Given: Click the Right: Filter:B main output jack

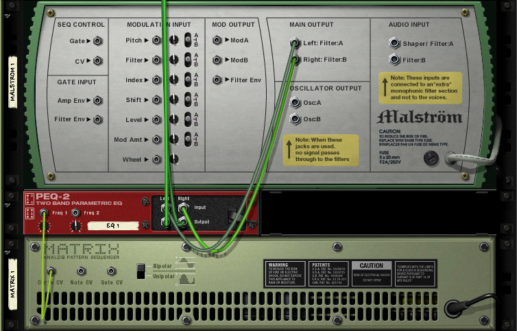Looking at the screenshot, I should 296,60.
